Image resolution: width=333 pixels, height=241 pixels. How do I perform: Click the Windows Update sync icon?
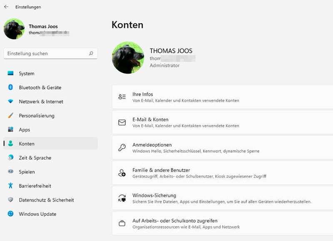(10, 214)
